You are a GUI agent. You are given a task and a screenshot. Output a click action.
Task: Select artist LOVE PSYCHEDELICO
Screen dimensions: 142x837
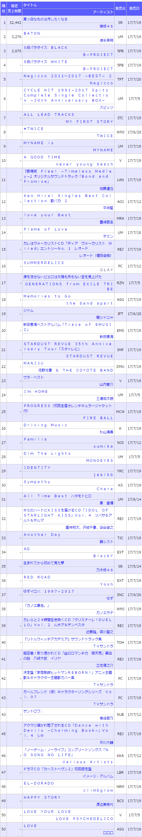click(85, 819)
